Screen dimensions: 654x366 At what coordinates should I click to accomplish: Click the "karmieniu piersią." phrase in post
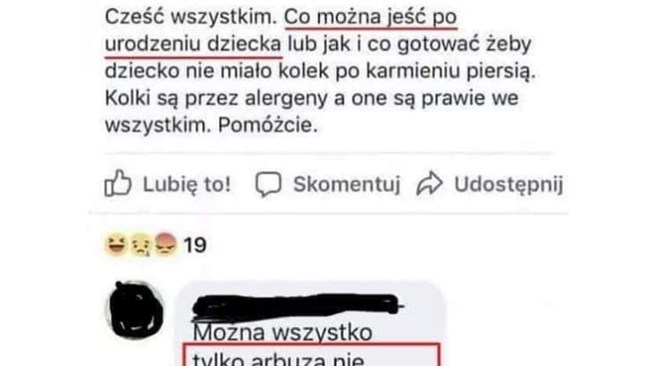pos(450,71)
